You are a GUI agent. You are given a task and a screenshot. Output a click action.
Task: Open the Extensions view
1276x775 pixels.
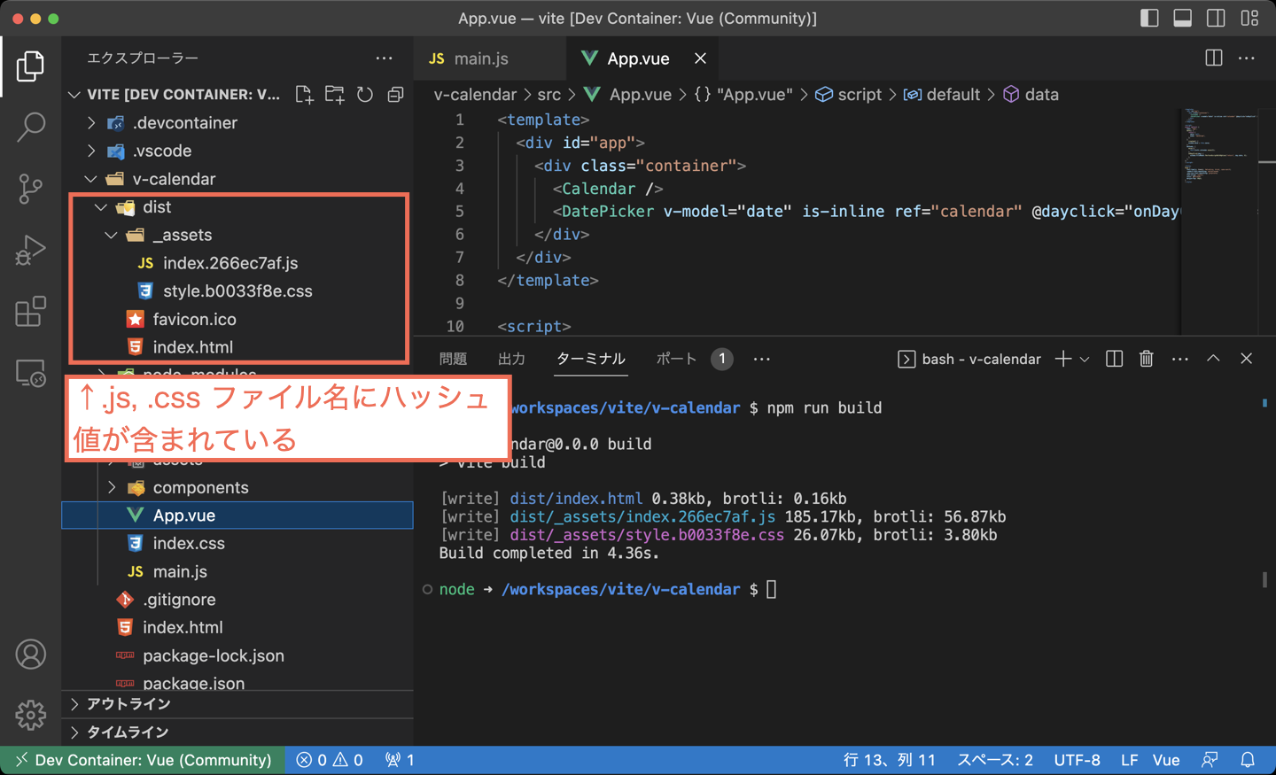click(30, 311)
